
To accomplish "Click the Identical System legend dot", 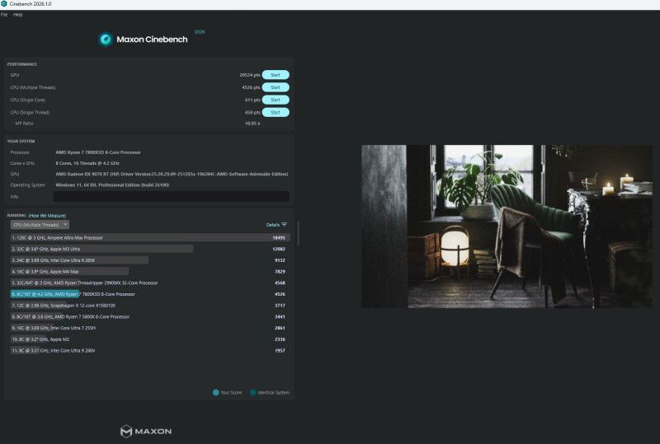I will [x=253, y=392].
